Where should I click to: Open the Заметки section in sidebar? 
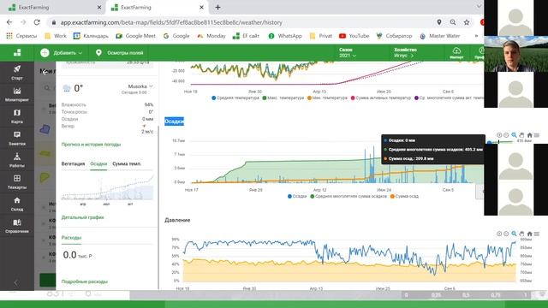coord(17,139)
